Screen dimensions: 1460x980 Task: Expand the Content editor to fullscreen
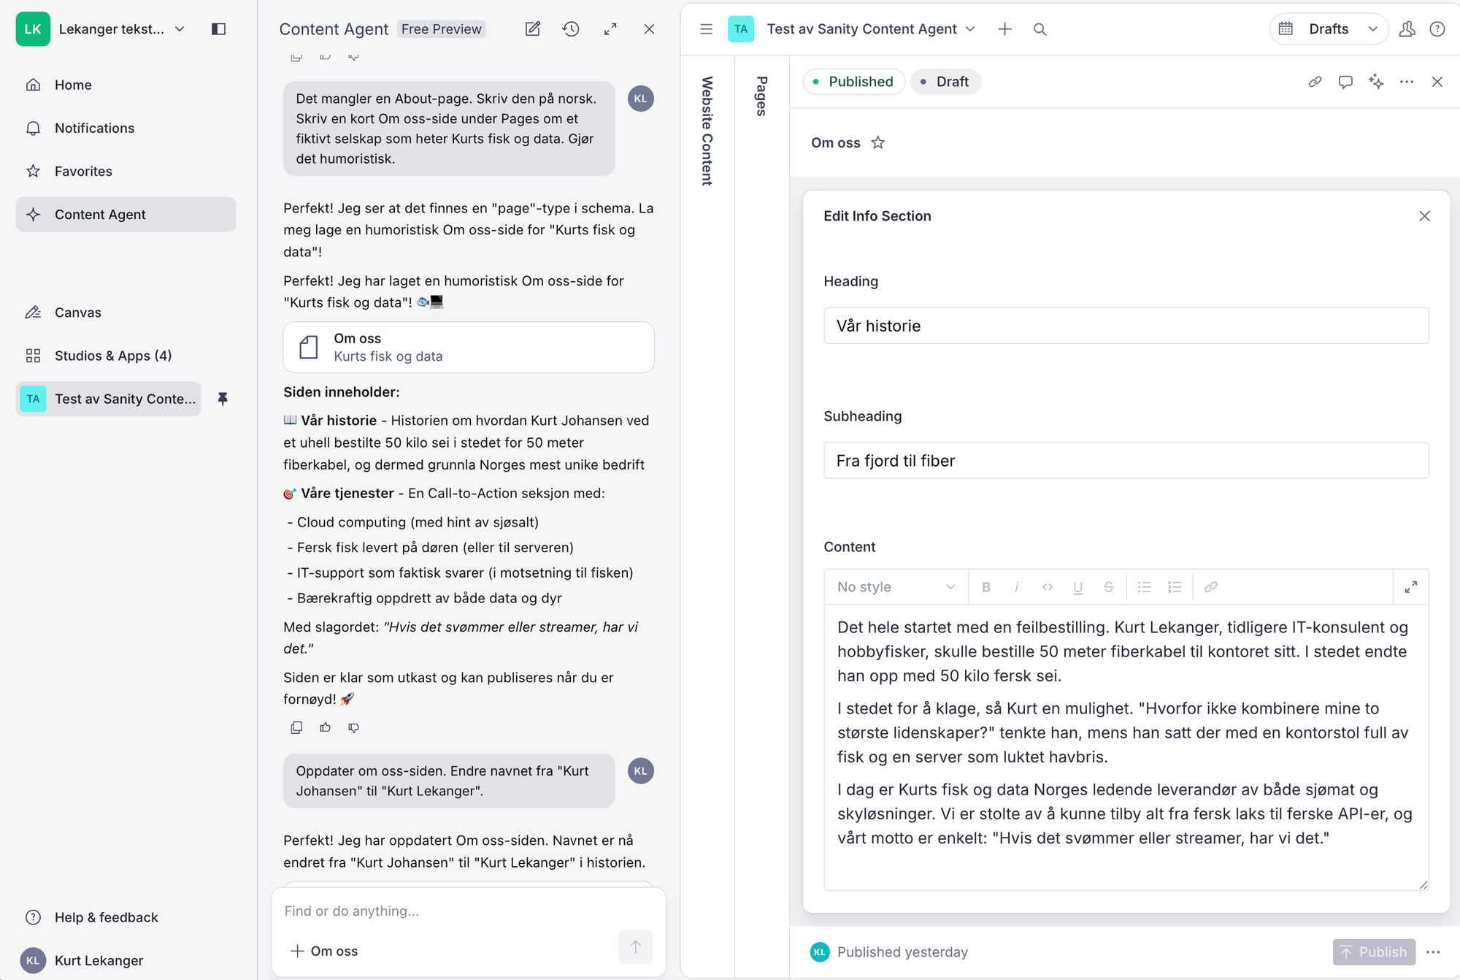point(1410,587)
